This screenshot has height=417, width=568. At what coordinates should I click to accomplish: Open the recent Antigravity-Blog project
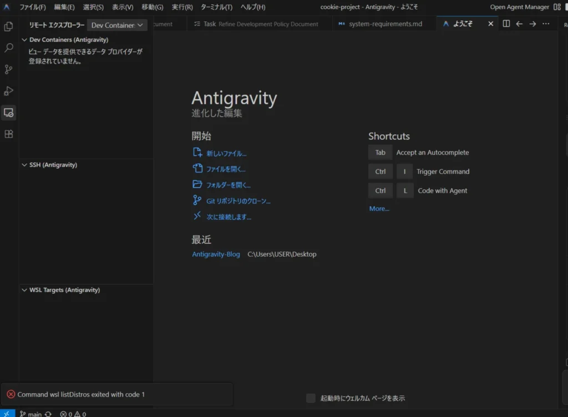tap(216, 254)
